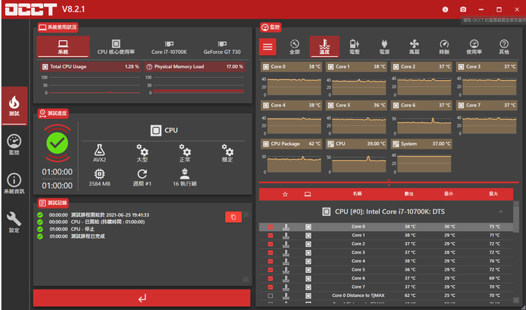Sort by star favorite column header
Viewport: 526px width, 310px height.
pyautogui.click(x=285, y=194)
